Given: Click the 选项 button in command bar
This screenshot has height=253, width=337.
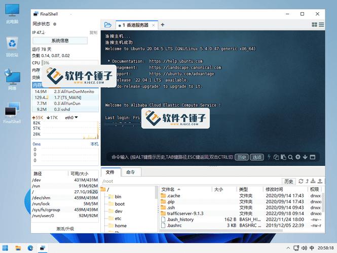Looking at the screenshot, I should 257,157.
